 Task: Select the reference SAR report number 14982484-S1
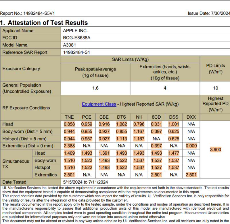click(77, 52)
